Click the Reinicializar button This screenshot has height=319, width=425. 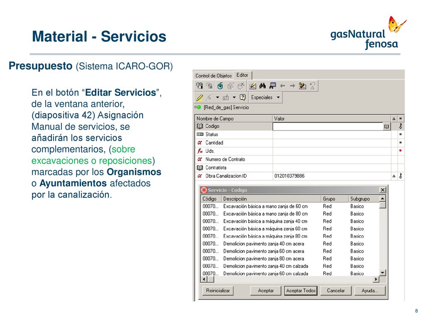point(217,290)
